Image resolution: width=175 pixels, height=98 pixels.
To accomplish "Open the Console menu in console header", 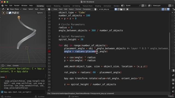I will (16, 66).
